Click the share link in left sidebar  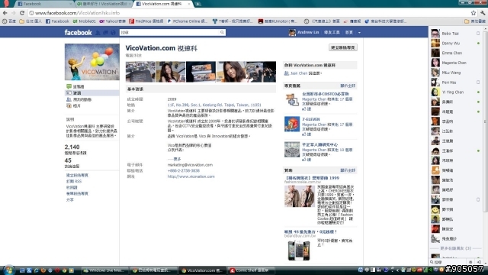pyautogui.click(x=69, y=199)
